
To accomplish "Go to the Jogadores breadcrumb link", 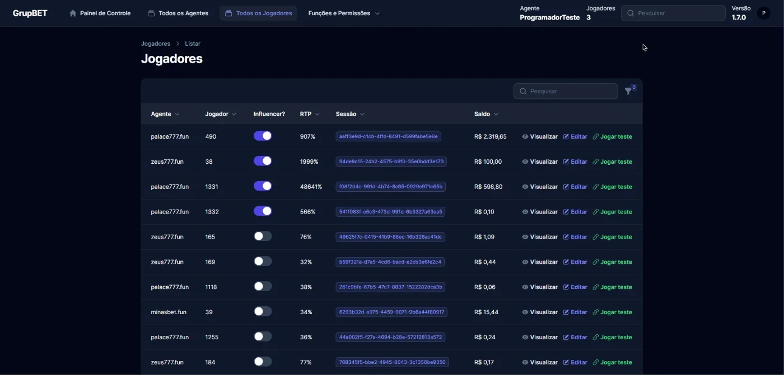I will pos(156,44).
